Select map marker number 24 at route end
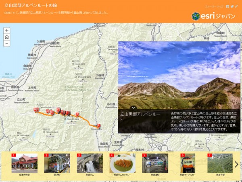 click(35, 110)
